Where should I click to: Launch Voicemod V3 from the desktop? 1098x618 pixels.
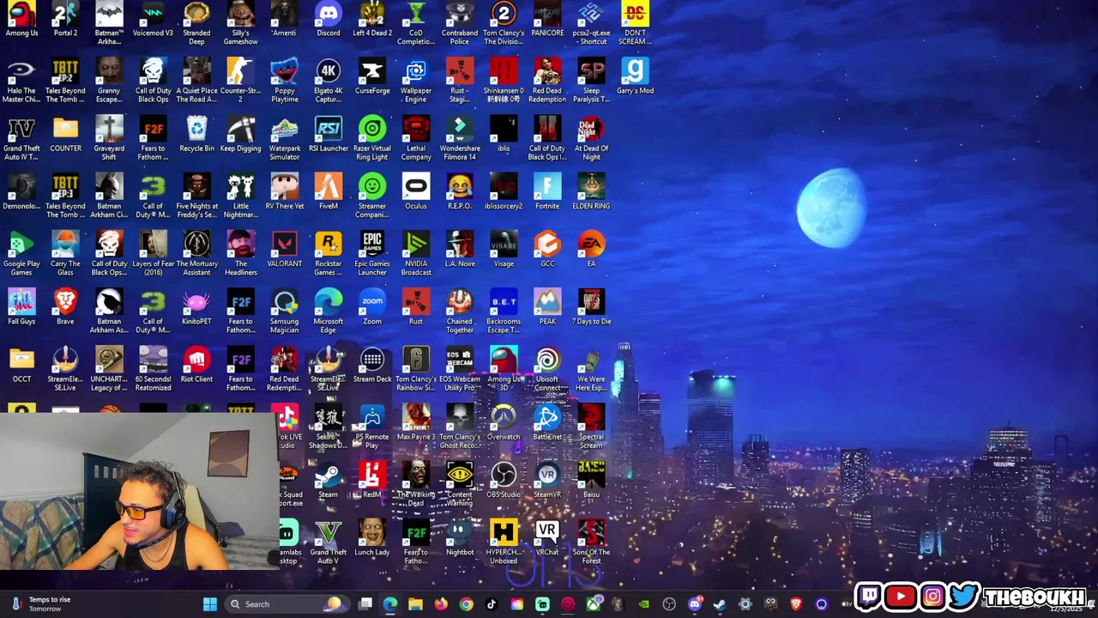[x=153, y=20]
